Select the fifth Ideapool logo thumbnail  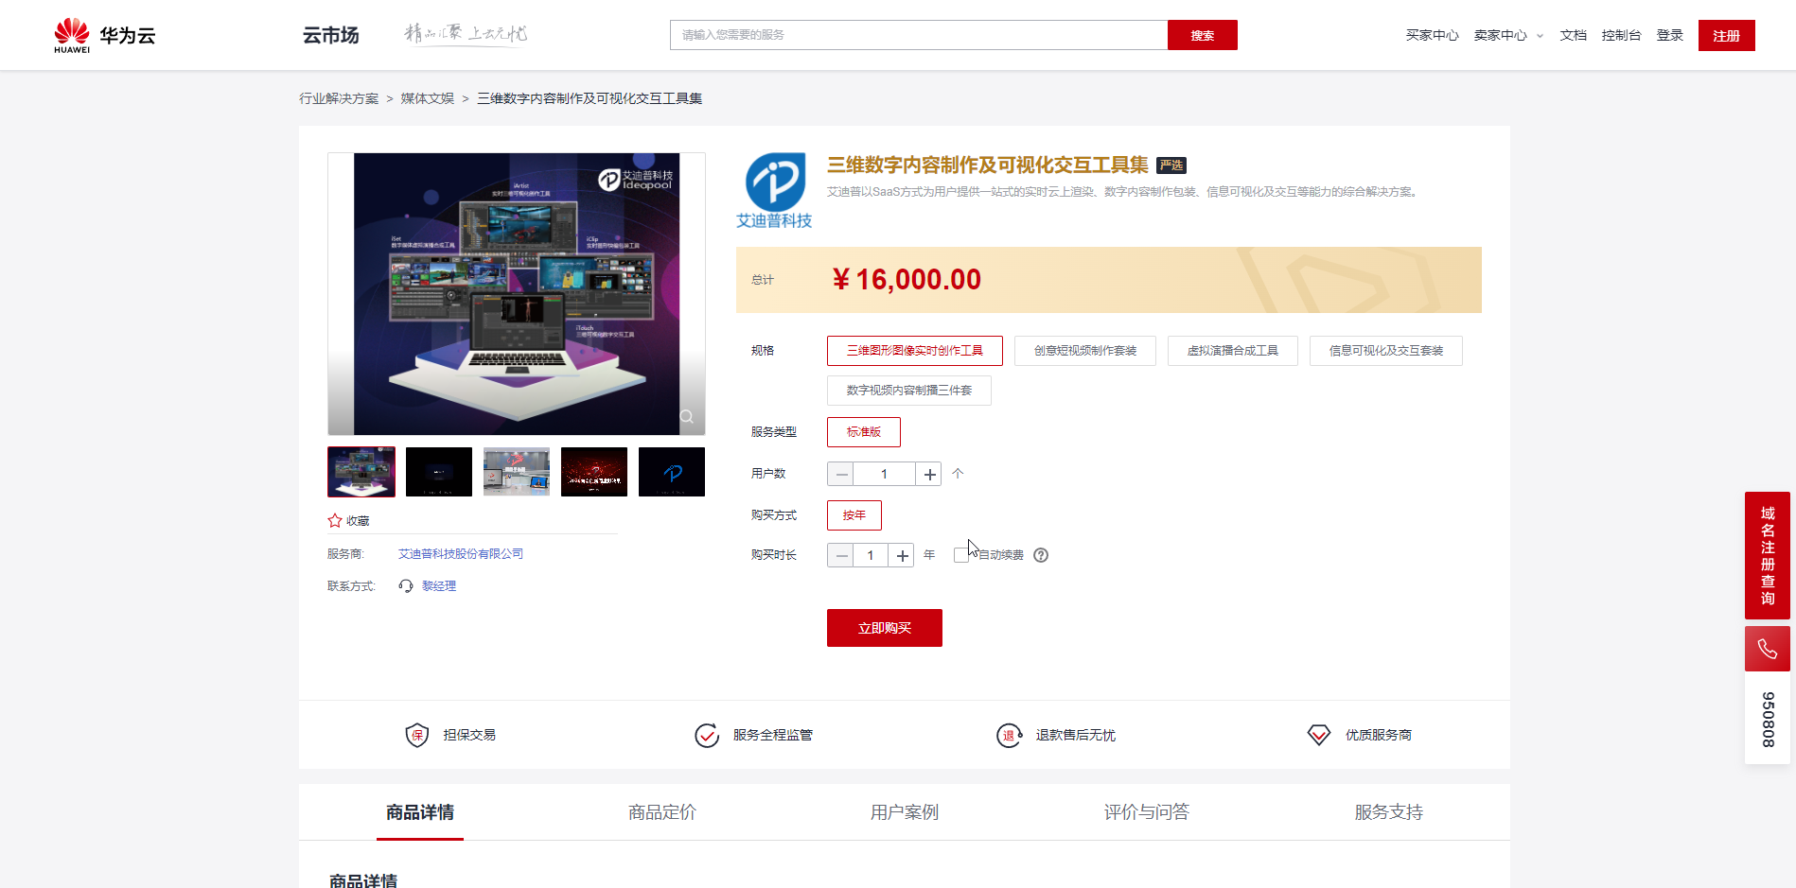click(x=672, y=472)
